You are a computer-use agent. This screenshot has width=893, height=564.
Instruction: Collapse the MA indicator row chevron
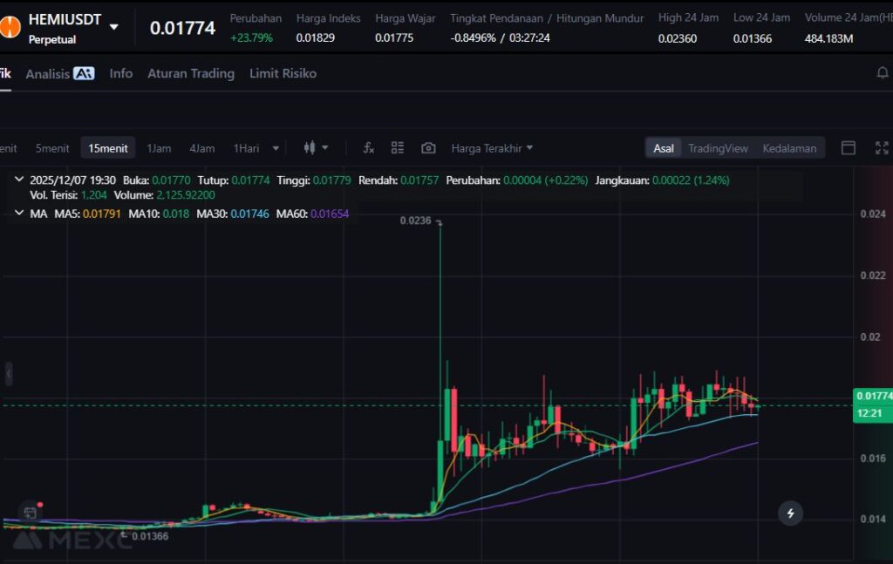(x=19, y=213)
